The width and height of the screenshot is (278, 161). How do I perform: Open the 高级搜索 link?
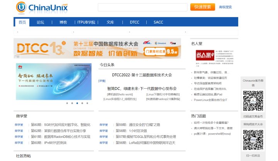tap(225, 7)
